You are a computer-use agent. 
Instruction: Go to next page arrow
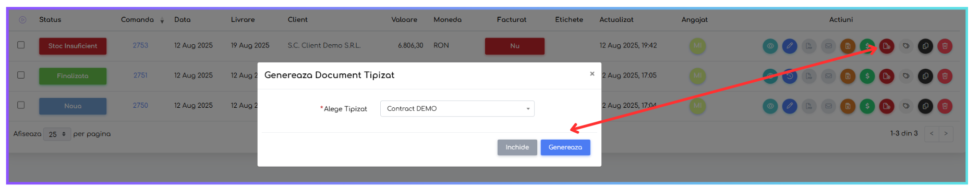(946, 134)
